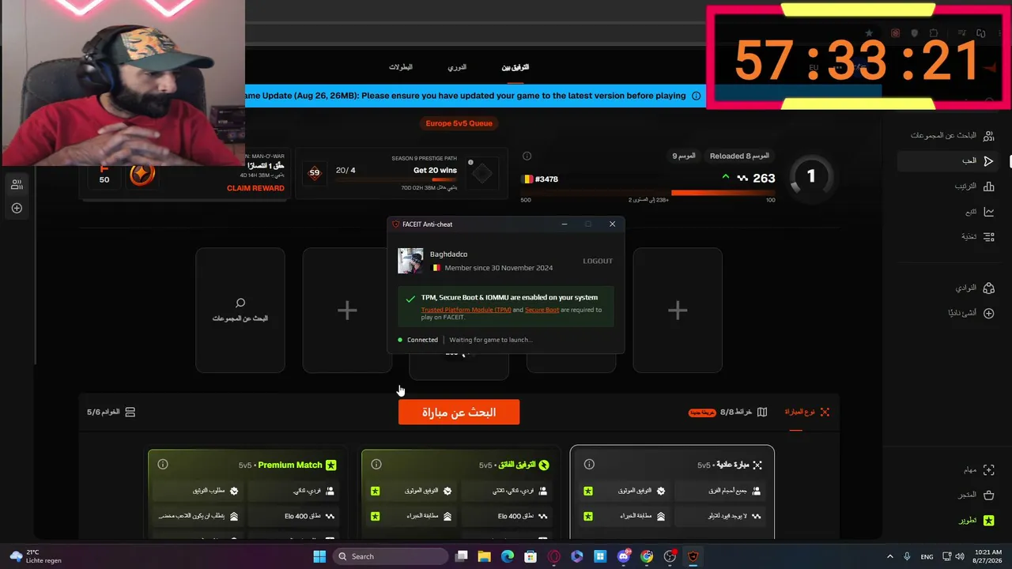The width and height of the screenshot is (1012, 569).
Task: Open the party finder people icon in sidebar
Action: coord(988,136)
